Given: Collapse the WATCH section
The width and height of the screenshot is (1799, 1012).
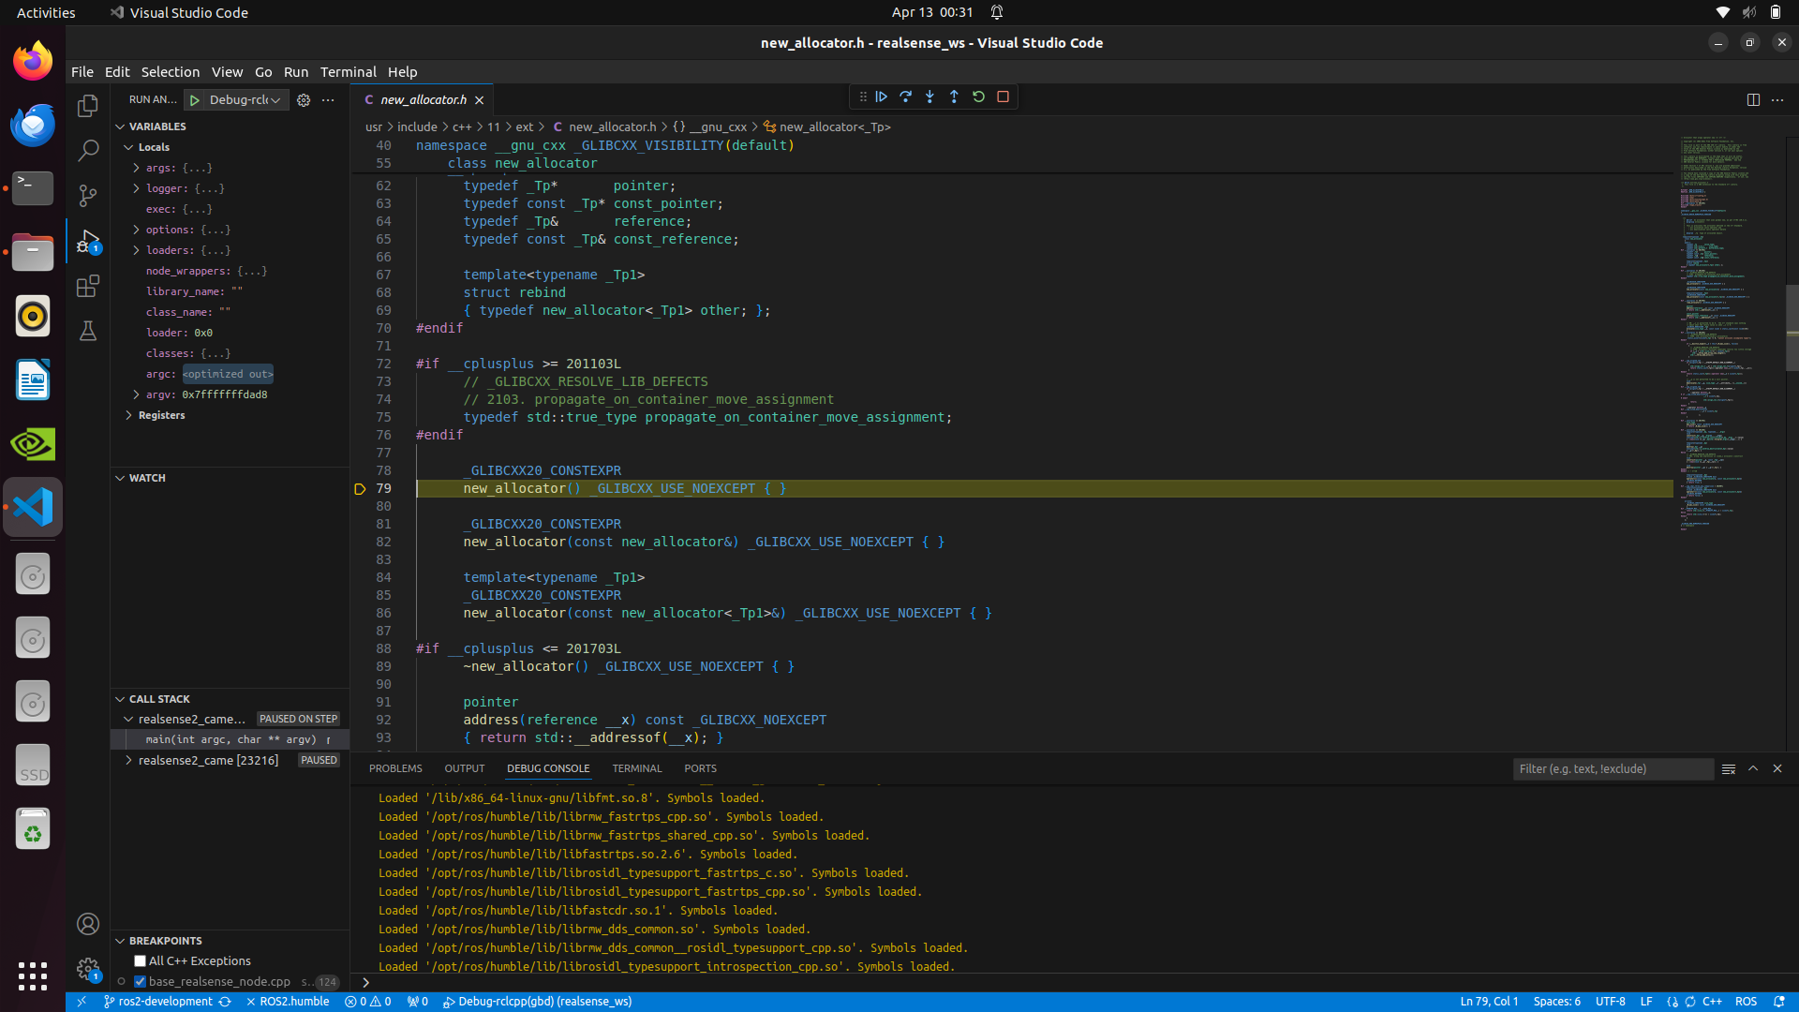Looking at the screenshot, I should point(120,478).
